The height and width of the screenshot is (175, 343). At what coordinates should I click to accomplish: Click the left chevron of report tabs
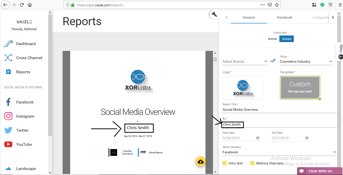227,17
